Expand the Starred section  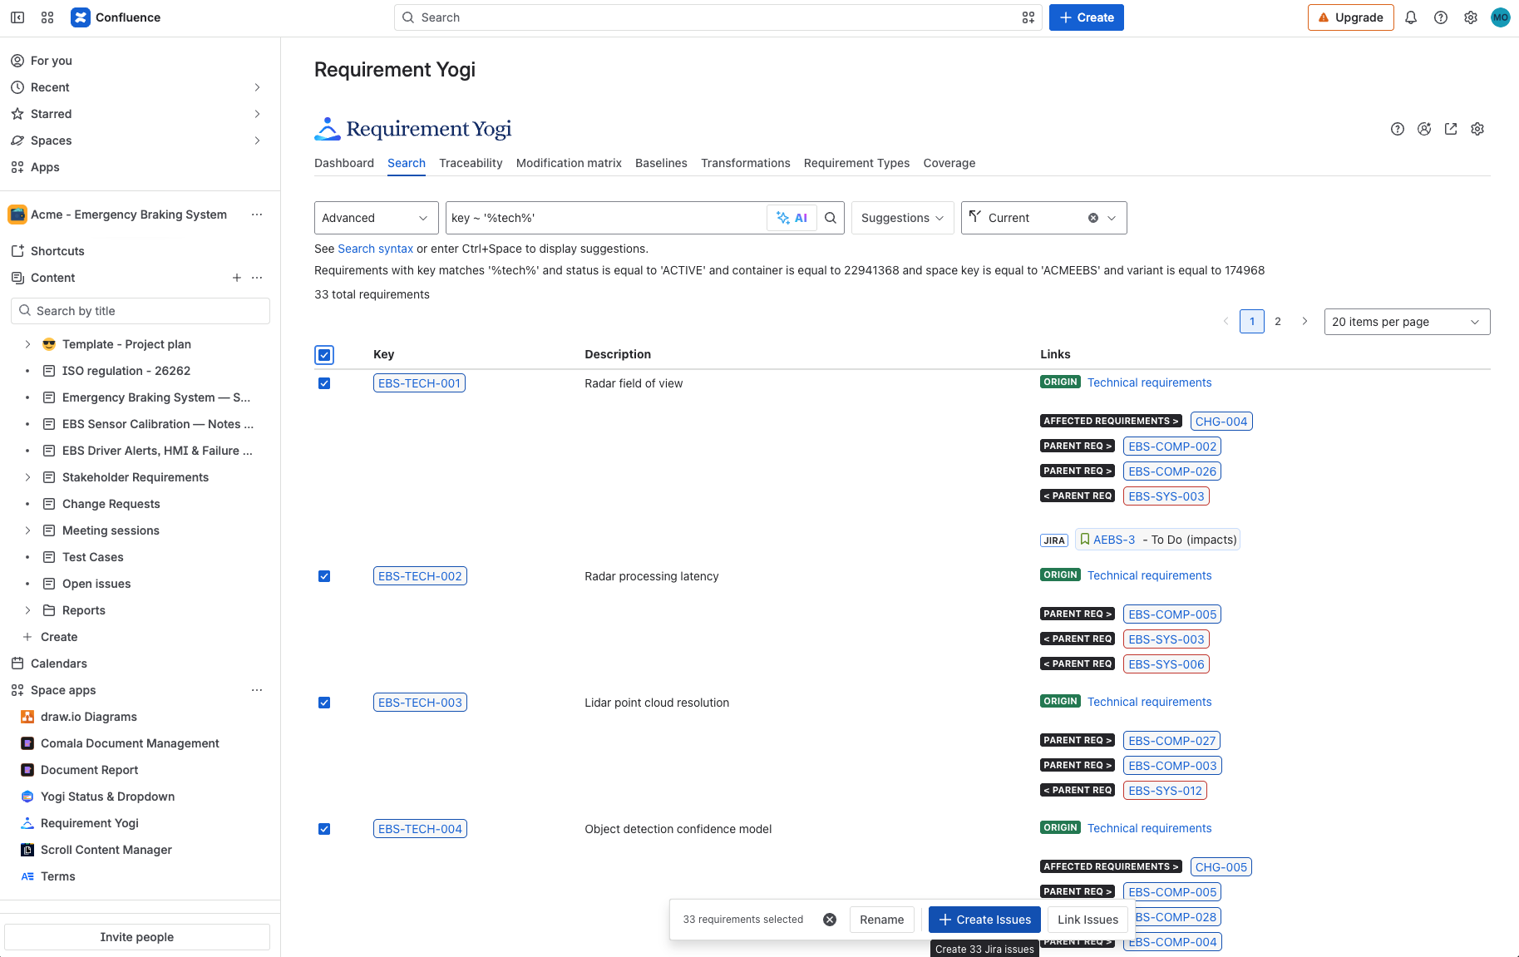pos(257,114)
